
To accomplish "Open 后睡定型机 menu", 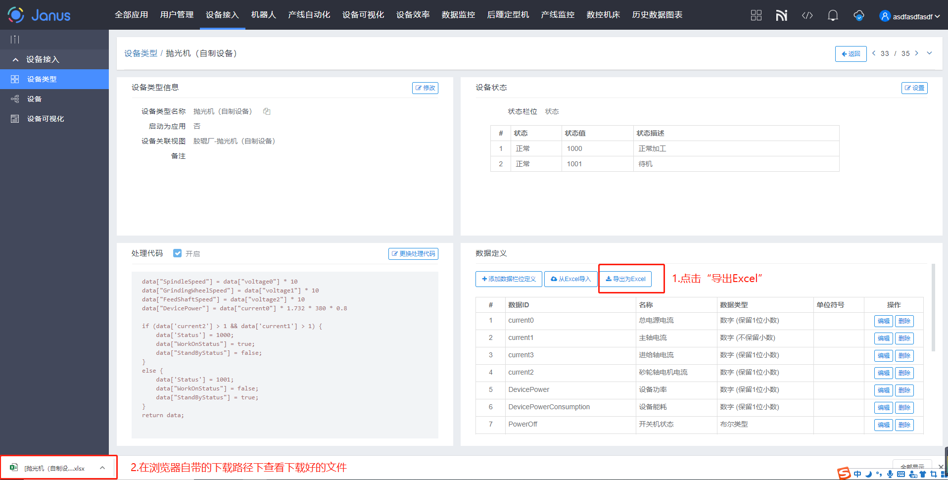I will 508,15.
